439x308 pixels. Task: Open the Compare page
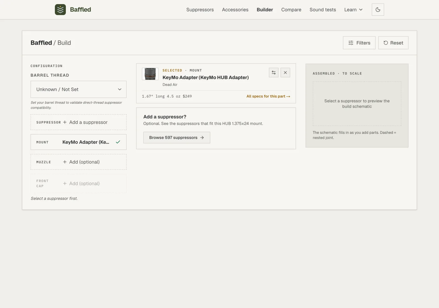pos(291,10)
